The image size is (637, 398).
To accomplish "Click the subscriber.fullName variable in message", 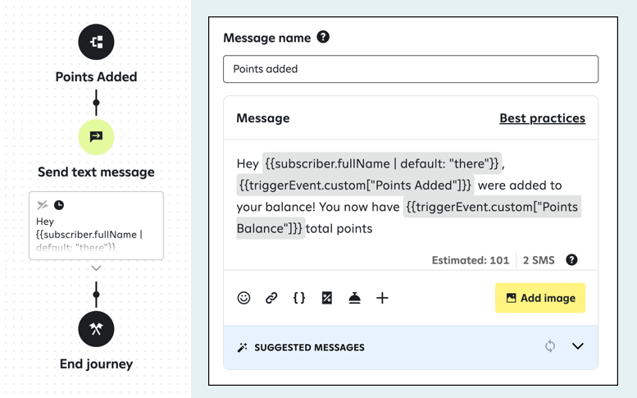I will (x=382, y=163).
